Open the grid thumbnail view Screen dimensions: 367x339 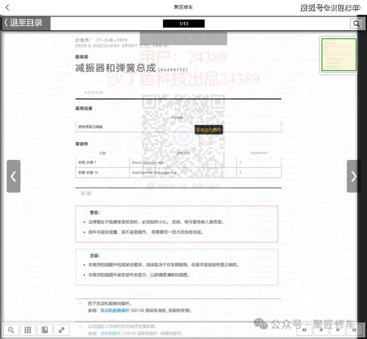pos(28,329)
